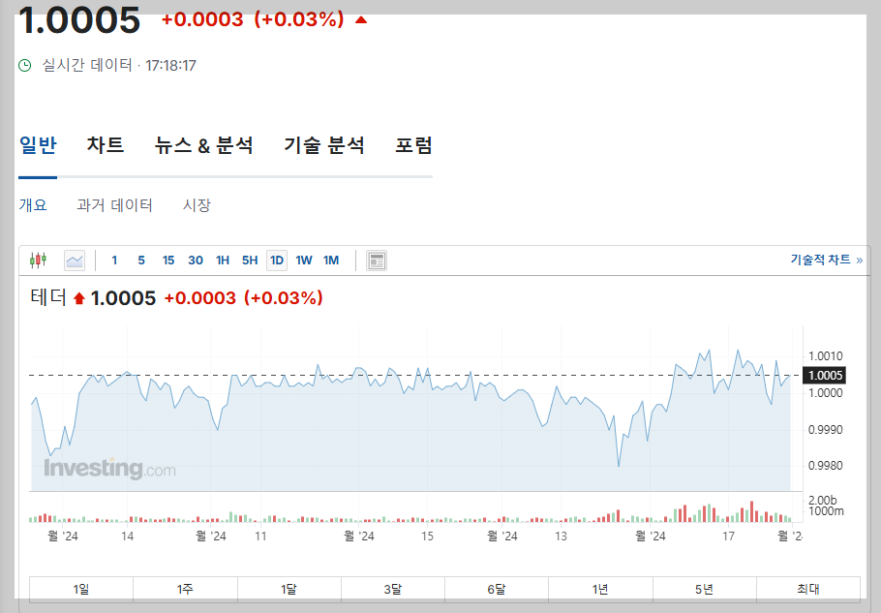
Task: Open the 시장 sub-tab
Action: 197,205
